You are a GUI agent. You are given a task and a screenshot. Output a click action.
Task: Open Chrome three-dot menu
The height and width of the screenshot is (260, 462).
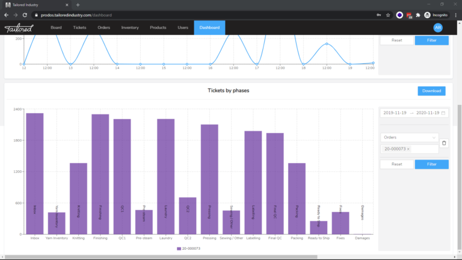point(455,14)
